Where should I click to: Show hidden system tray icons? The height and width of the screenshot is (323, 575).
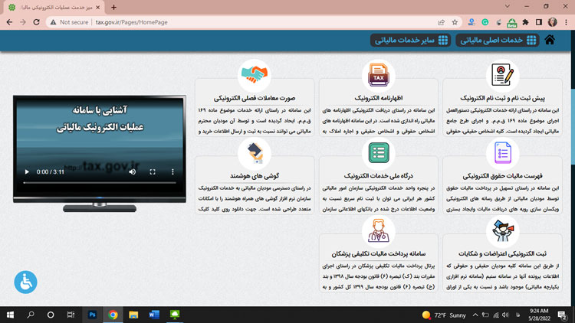coord(475,315)
